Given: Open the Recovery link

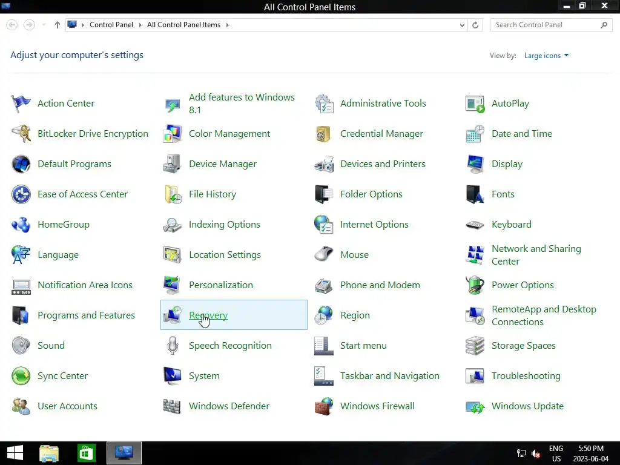Looking at the screenshot, I should [208, 315].
